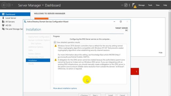Image resolution: width=171 pixels, height=96 pixels.
Task: Click the AD DS role icon
Action: click(x=3, y=25)
